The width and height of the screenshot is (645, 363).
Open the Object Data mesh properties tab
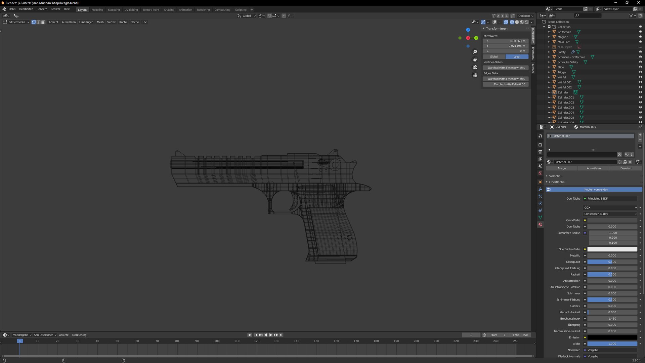tap(540, 217)
